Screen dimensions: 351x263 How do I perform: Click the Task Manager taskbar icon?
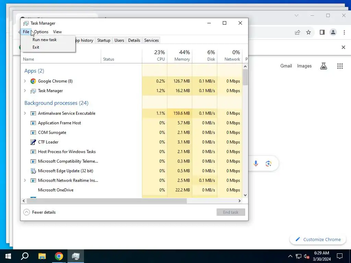[76, 256]
